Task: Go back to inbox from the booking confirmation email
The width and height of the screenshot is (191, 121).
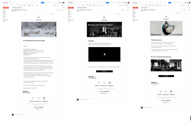Action: click(13, 5)
